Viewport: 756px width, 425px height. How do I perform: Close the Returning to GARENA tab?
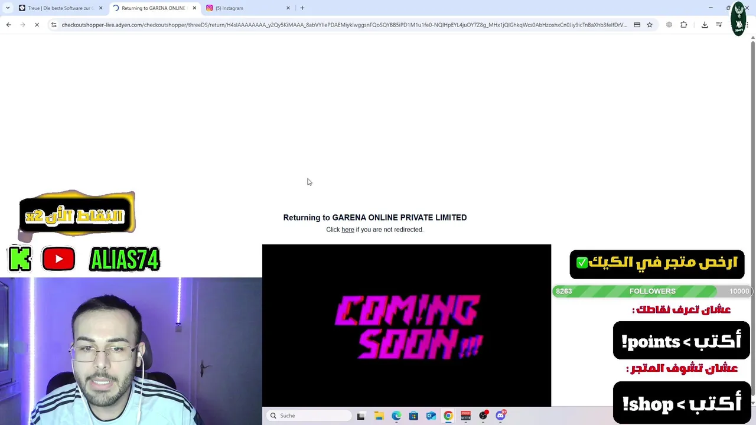point(194,8)
